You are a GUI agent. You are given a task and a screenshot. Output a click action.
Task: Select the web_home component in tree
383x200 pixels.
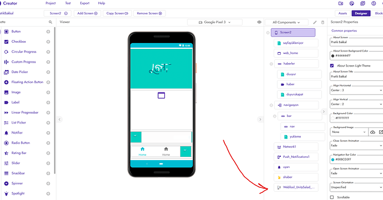296,53
